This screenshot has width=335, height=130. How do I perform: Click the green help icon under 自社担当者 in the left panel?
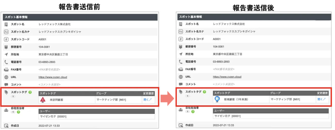click(18, 112)
